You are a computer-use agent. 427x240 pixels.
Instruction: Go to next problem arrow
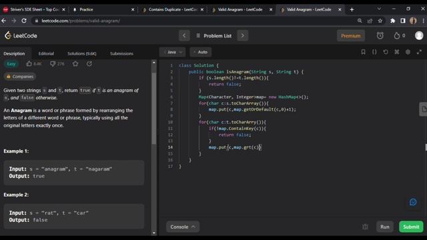tap(242, 35)
